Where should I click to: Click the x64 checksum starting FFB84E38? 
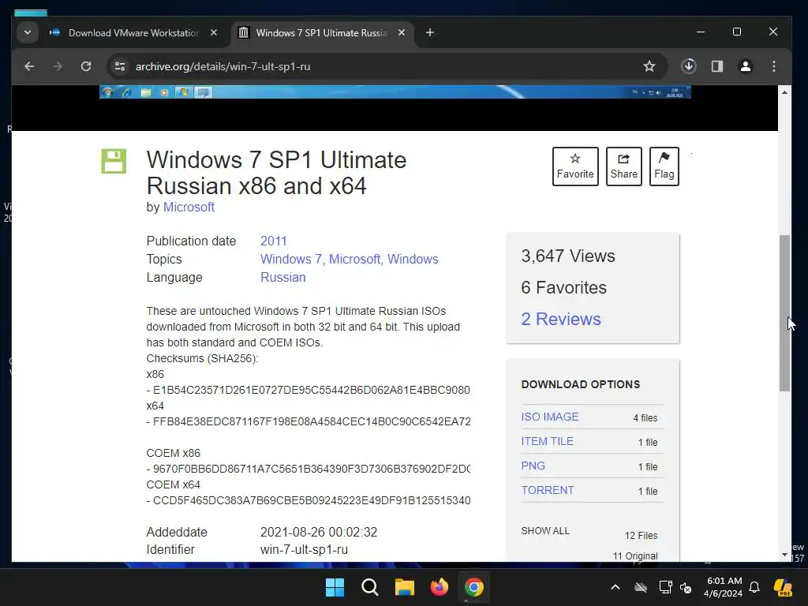(x=309, y=421)
